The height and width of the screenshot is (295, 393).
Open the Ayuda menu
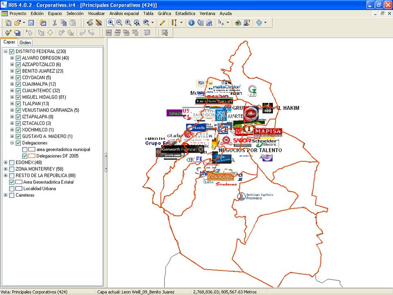tap(226, 14)
